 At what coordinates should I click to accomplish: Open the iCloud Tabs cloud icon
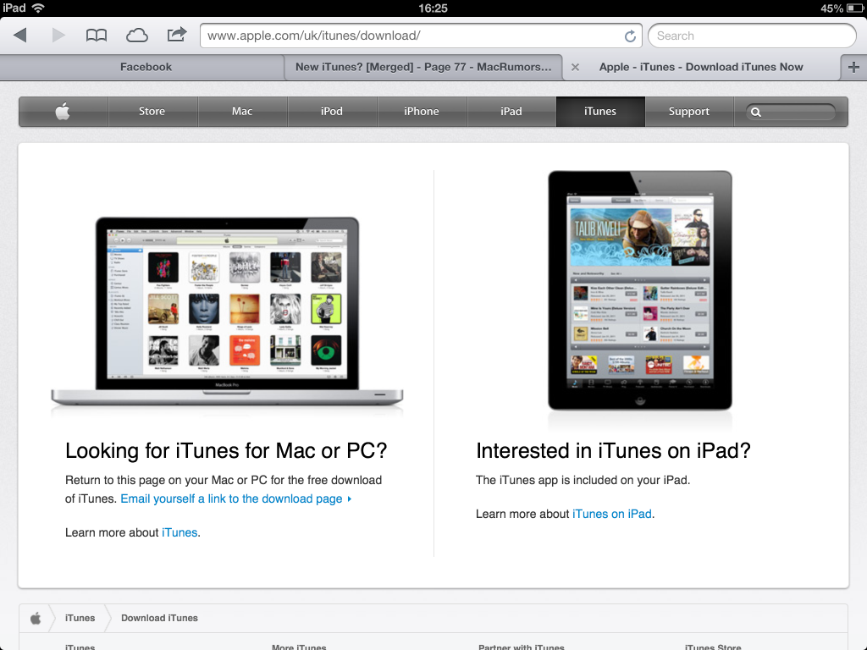point(136,36)
